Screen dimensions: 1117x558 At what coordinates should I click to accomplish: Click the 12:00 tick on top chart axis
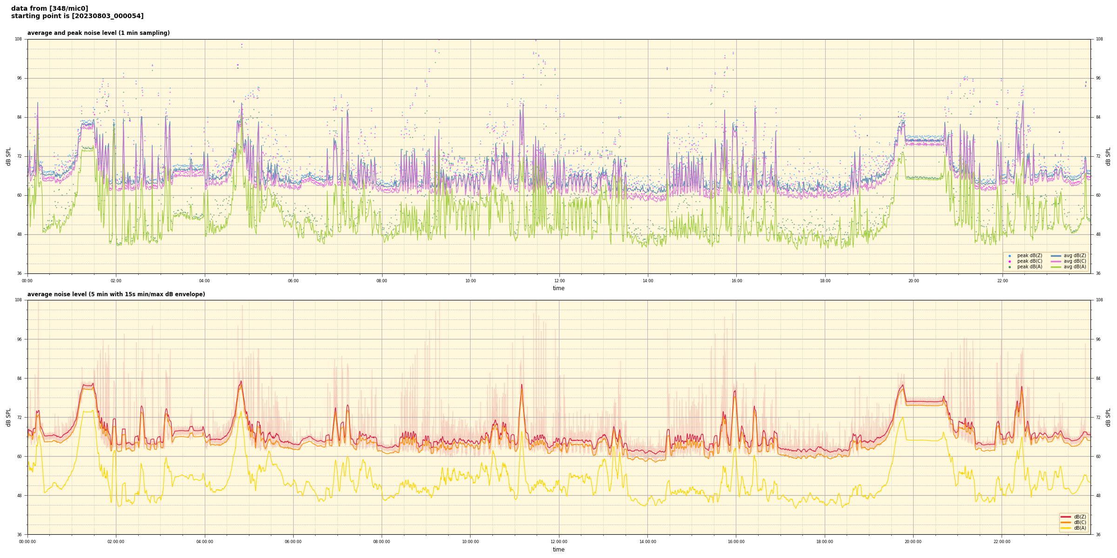tap(559, 281)
